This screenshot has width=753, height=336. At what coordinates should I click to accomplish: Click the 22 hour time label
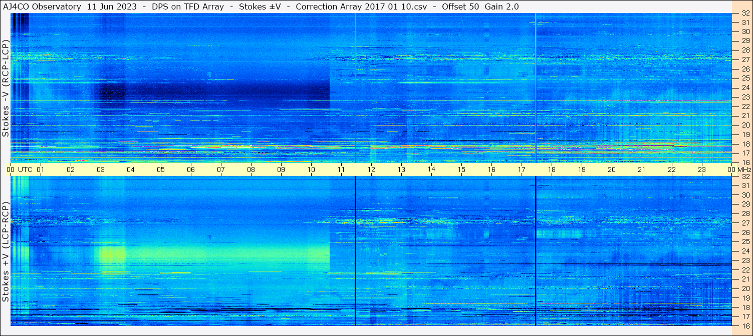[x=672, y=169]
